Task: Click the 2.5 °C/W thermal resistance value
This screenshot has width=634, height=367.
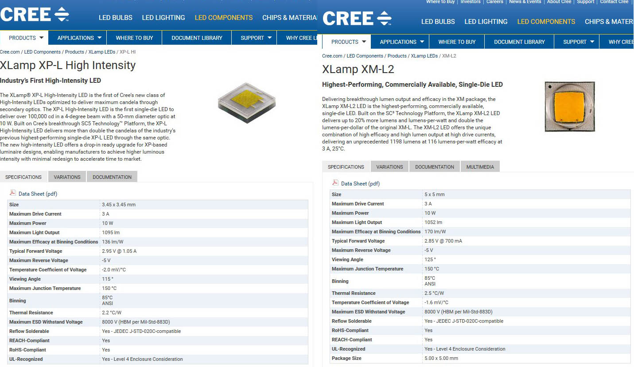Action: point(434,293)
